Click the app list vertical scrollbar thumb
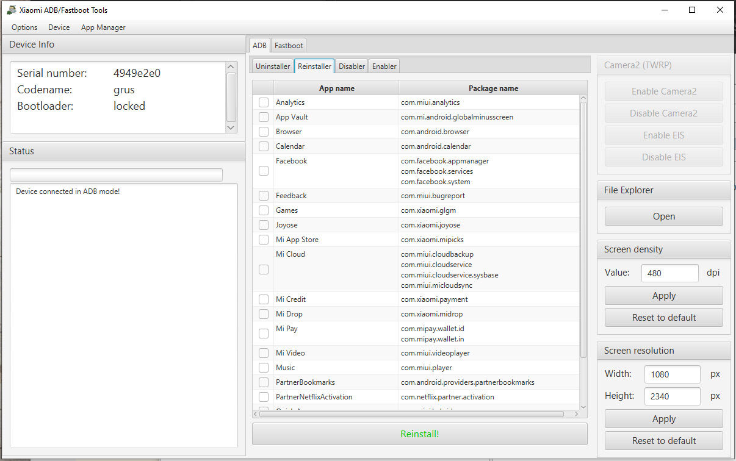This screenshot has width=736, height=461. pos(583,230)
